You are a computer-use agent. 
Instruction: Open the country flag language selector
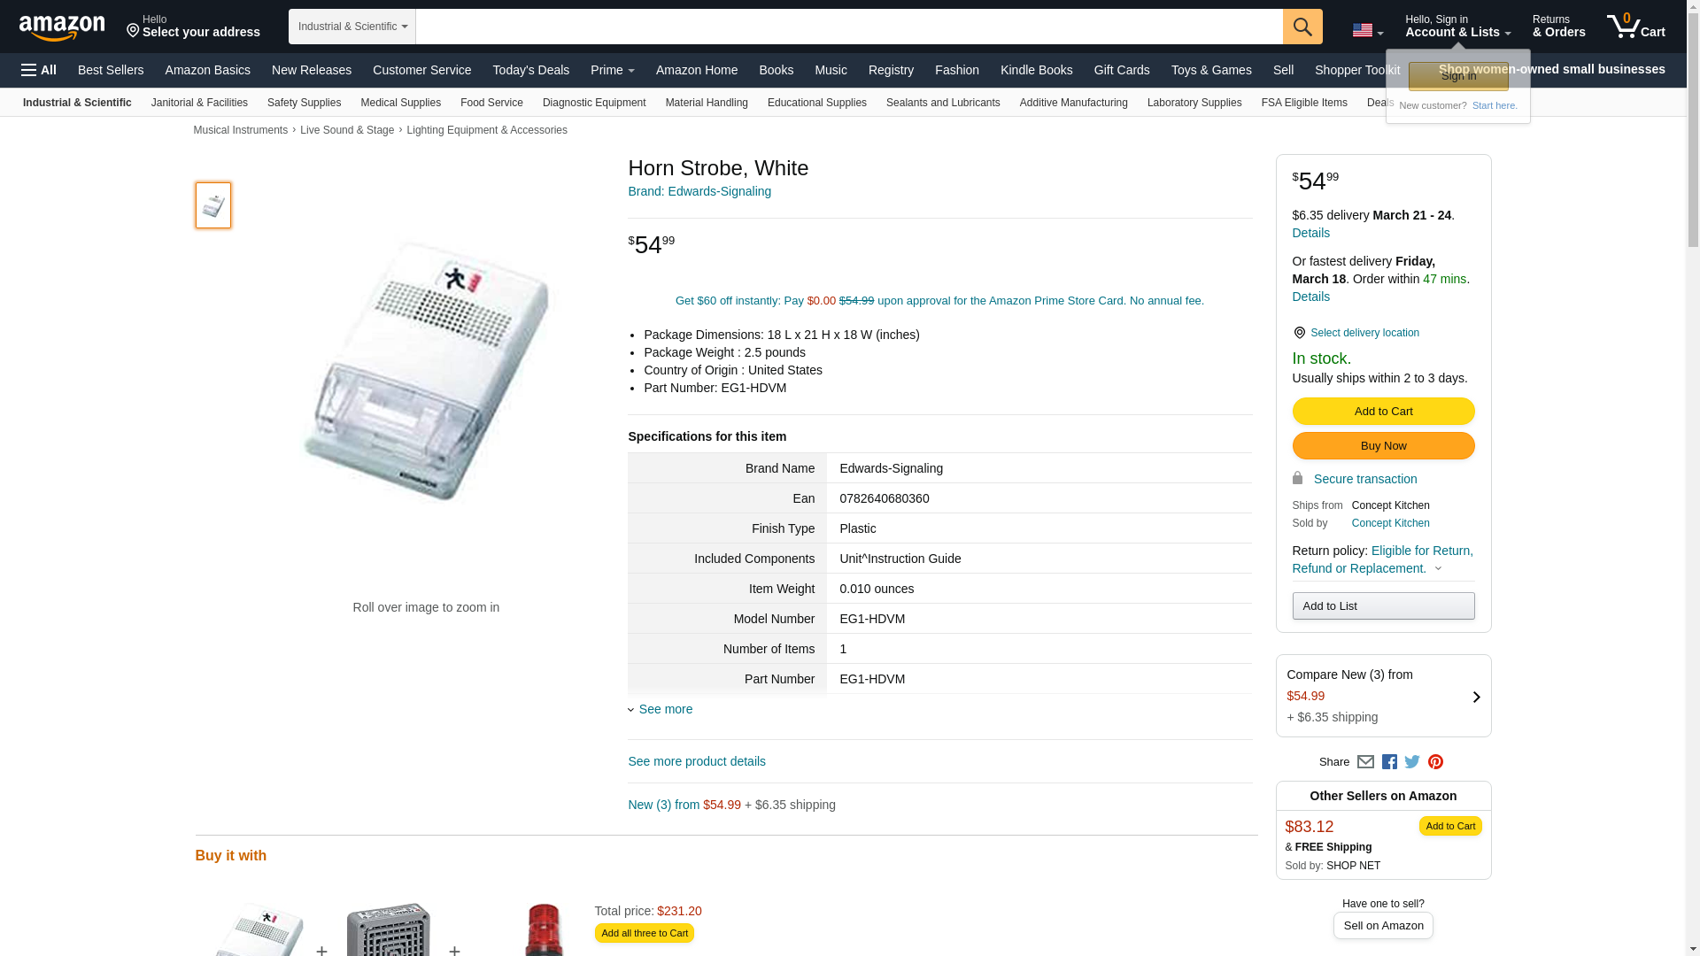[1367, 30]
